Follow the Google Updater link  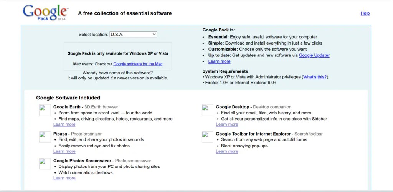(x=314, y=55)
